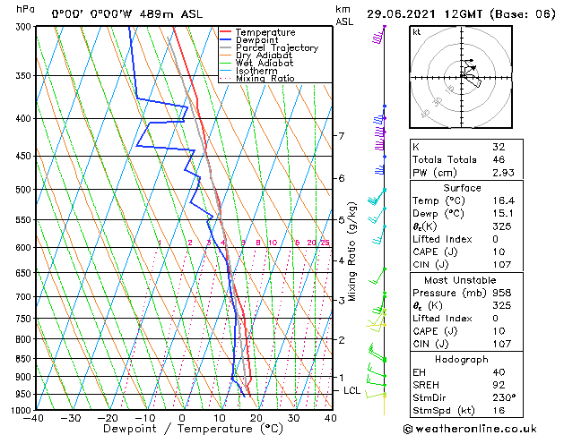Click the SREH value in Hodograph table

pyautogui.click(x=499, y=385)
